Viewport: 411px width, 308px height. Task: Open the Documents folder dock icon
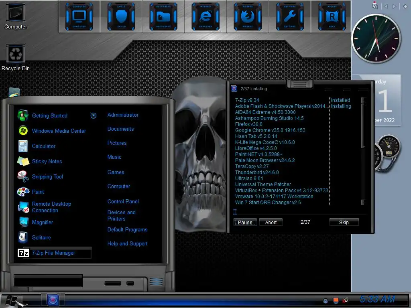(x=163, y=17)
